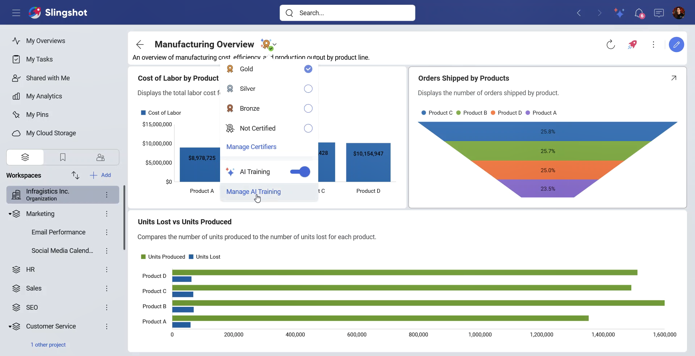Click the blue 25.8% funnel segment
The image size is (695, 356).
tap(548, 132)
